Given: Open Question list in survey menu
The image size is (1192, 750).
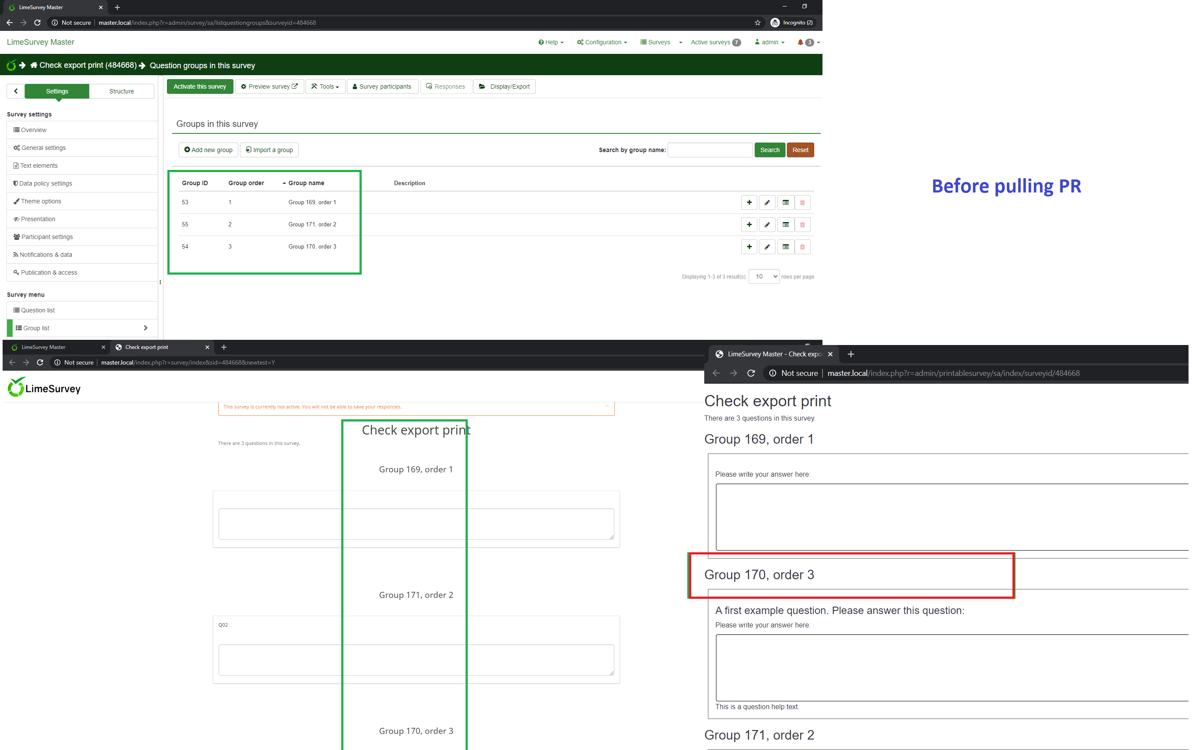Looking at the screenshot, I should (38, 310).
